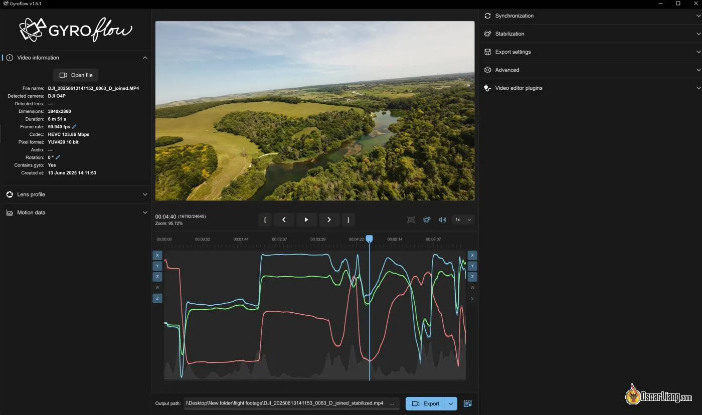
Task: Toggle left-side Y axis on graph
Action: click(157, 266)
